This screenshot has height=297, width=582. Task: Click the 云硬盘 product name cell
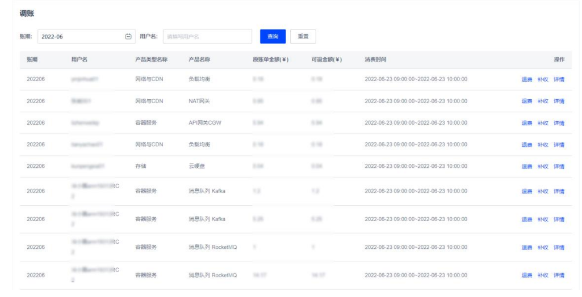(x=196, y=166)
